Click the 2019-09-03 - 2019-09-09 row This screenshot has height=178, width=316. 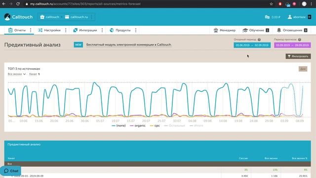(x=158, y=176)
